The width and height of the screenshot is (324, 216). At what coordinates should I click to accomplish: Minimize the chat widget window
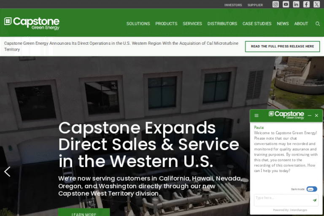310,116
